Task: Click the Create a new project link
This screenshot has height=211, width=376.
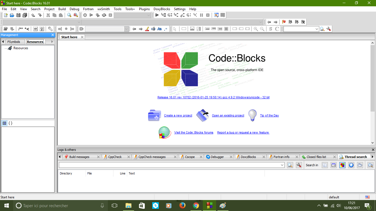Action: [178, 115]
